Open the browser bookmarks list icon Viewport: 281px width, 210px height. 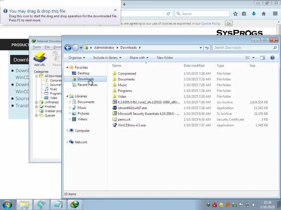(x=244, y=14)
